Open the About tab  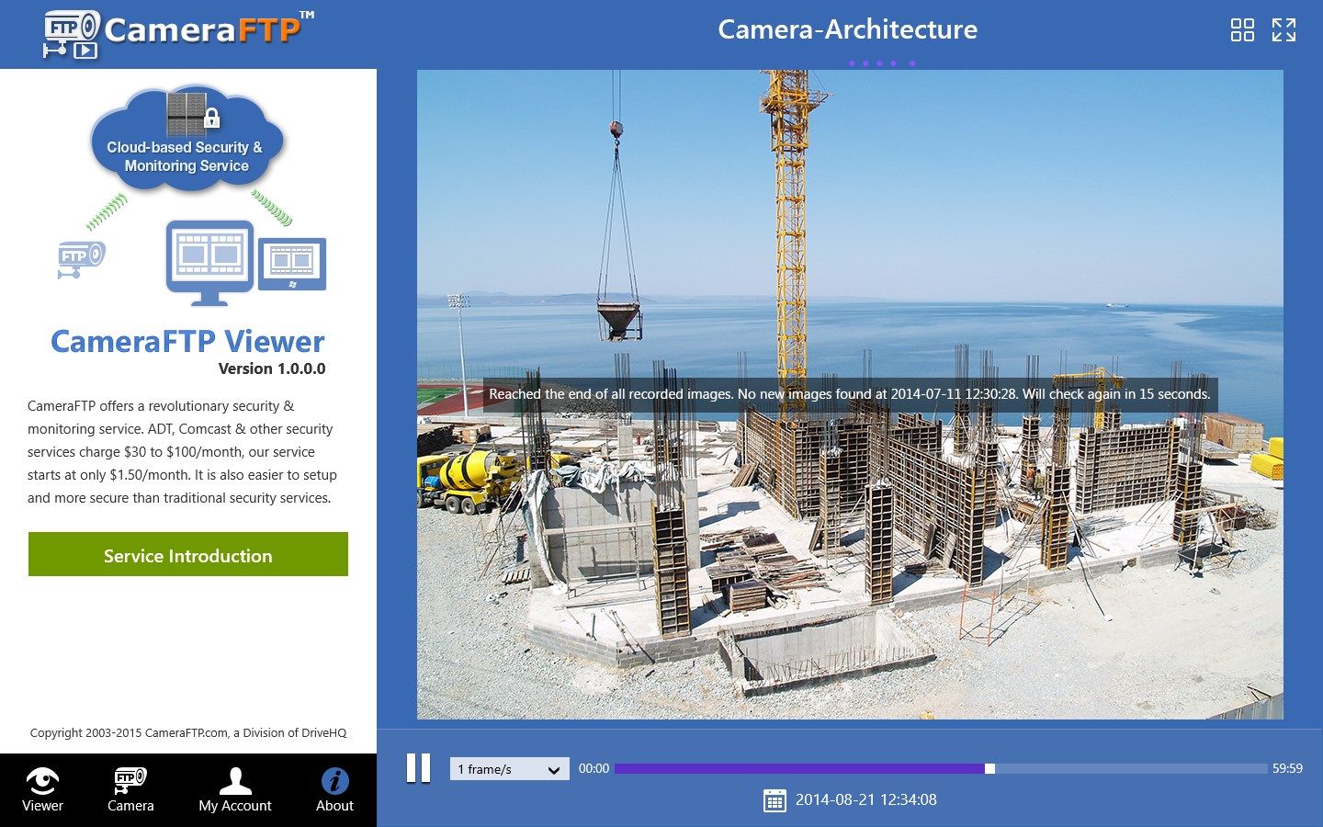(334, 790)
